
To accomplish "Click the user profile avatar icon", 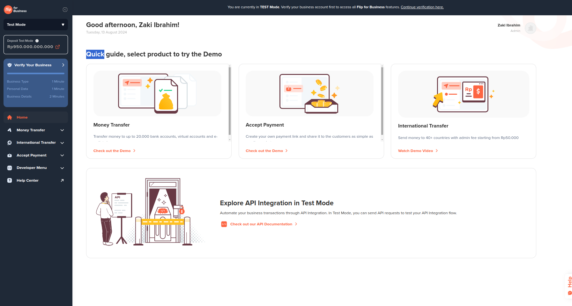I will (x=530, y=28).
